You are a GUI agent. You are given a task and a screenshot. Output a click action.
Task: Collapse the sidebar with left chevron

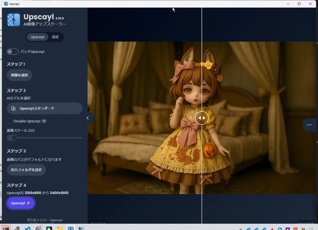coord(88,118)
